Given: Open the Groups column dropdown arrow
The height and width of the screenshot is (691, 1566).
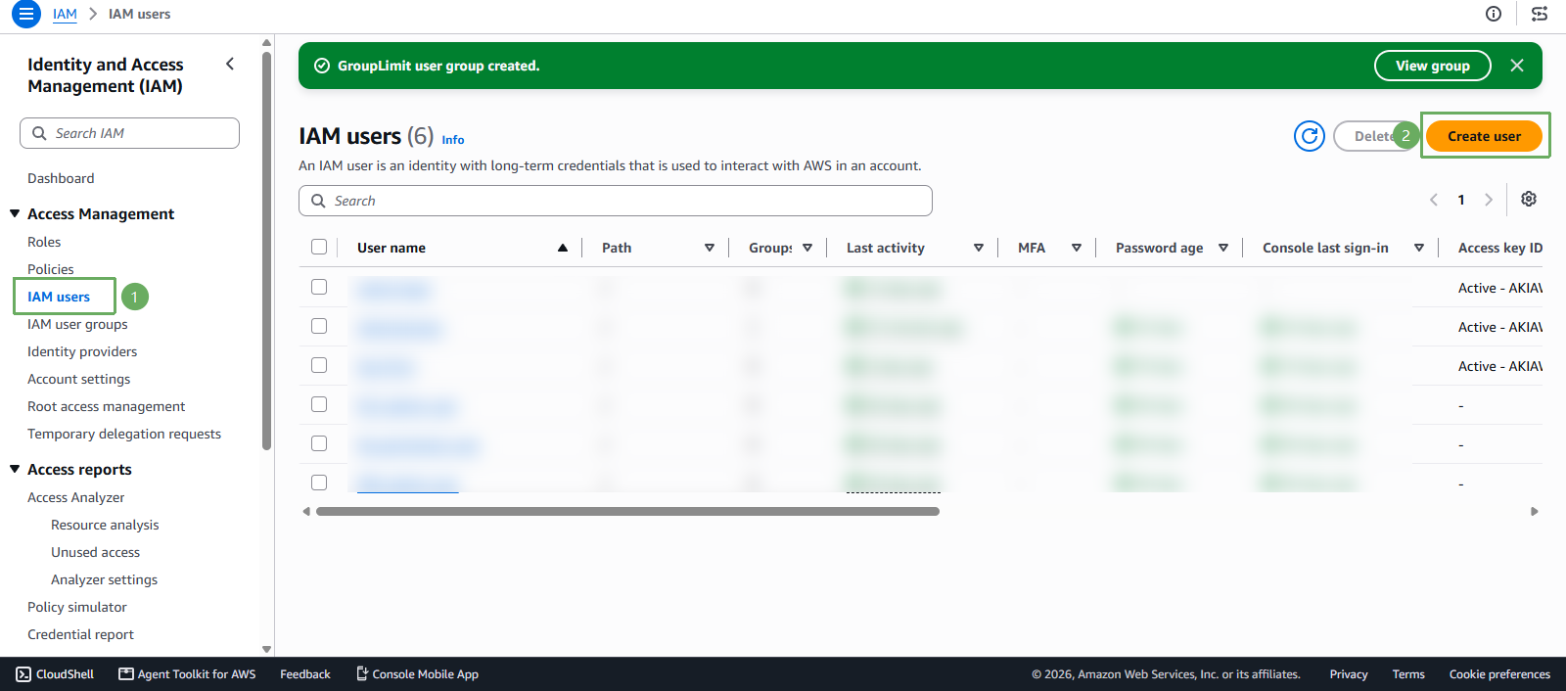Looking at the screenshot, I should 807,248.
